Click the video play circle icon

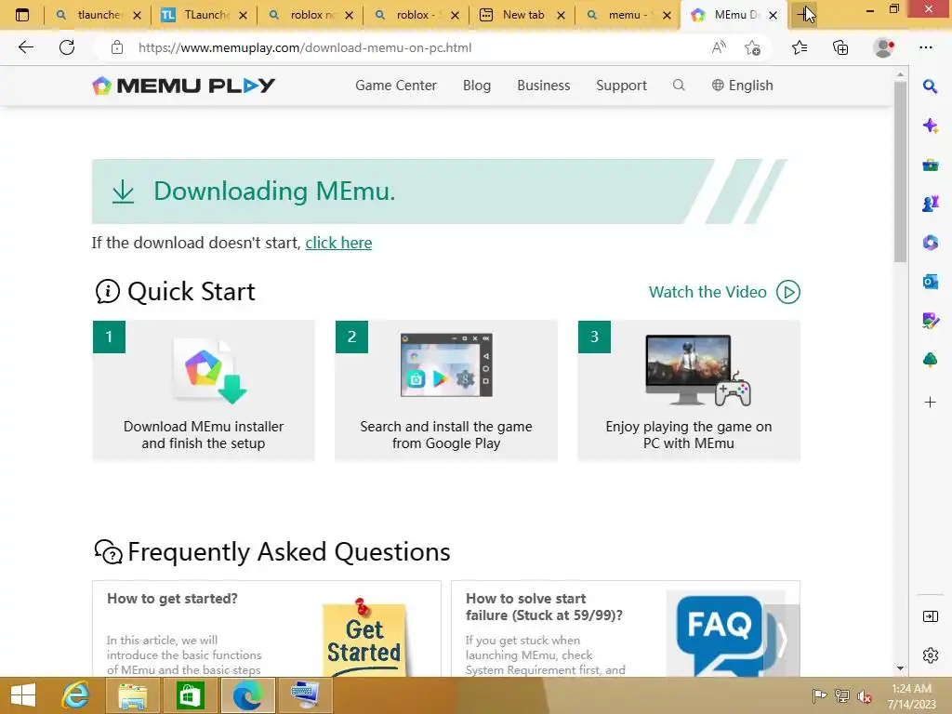[788, 292]
